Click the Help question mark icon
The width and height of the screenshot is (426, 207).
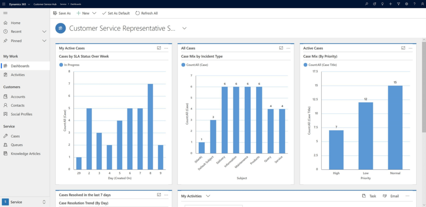tap(415, 4)
